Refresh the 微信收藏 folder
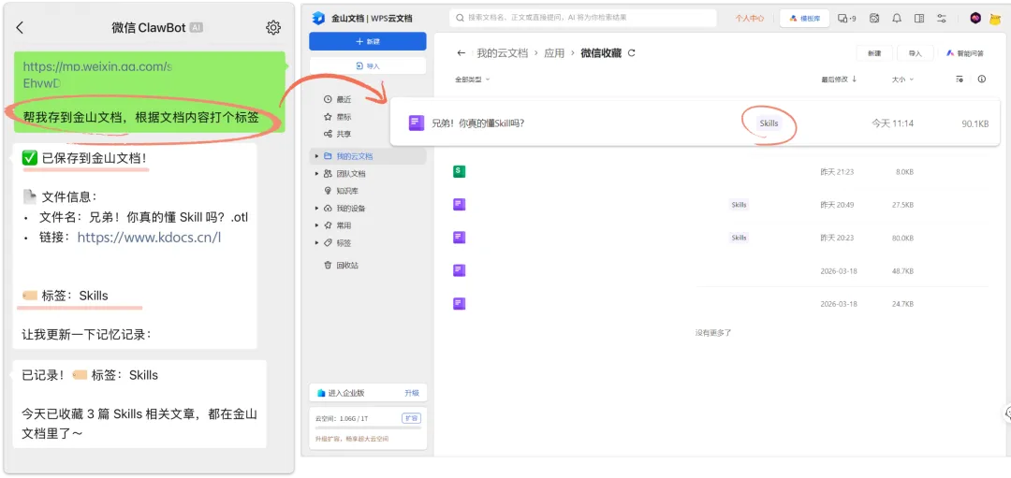1011x478 pixels. pyautogui.click(x=631, y=52)
